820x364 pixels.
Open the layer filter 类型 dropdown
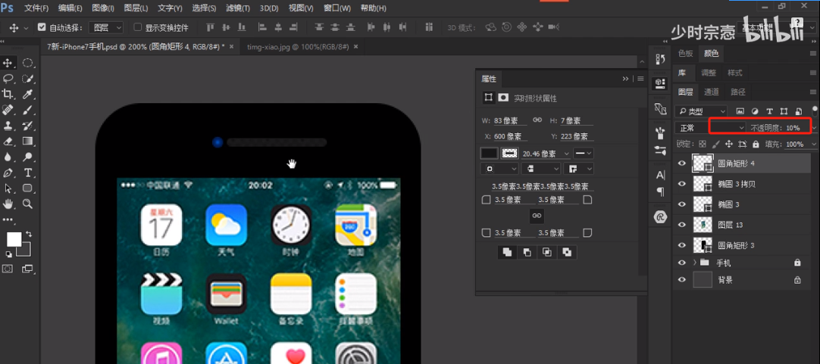pyautogui.click(x=701, y=111)
